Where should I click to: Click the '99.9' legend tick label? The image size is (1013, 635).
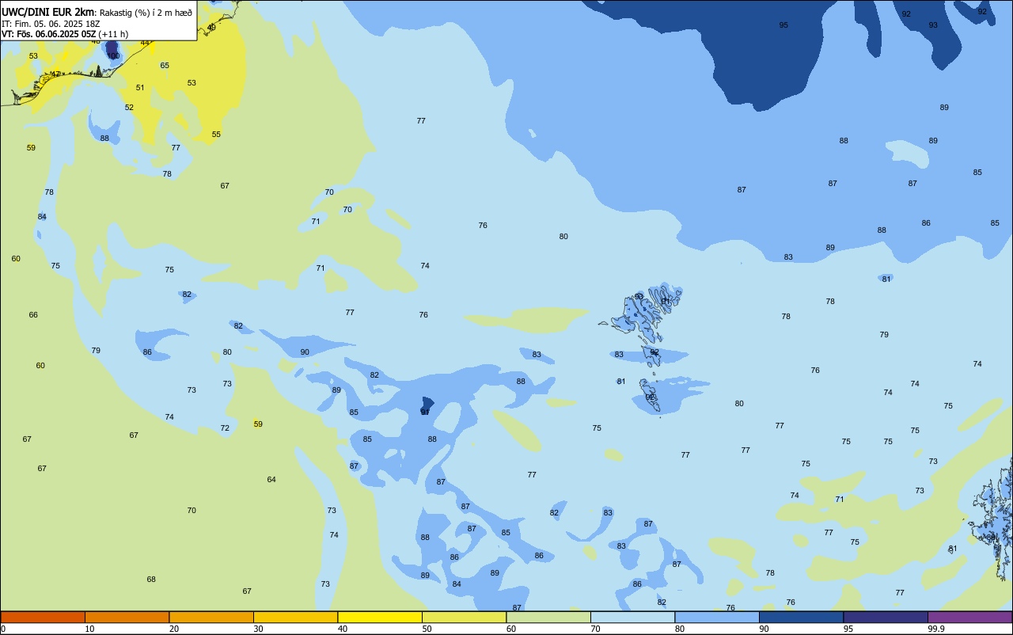point(938,629)
